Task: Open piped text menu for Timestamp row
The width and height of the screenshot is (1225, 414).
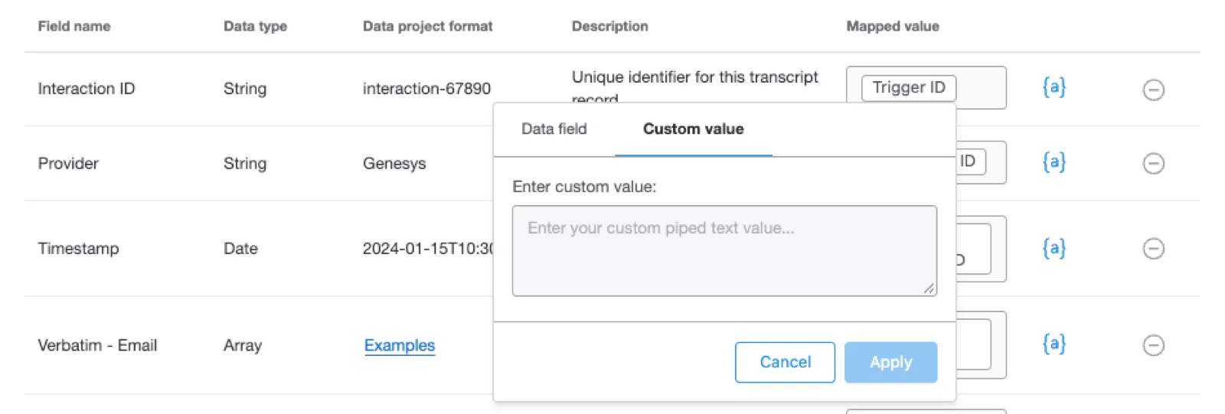Action: (1054, 249)
